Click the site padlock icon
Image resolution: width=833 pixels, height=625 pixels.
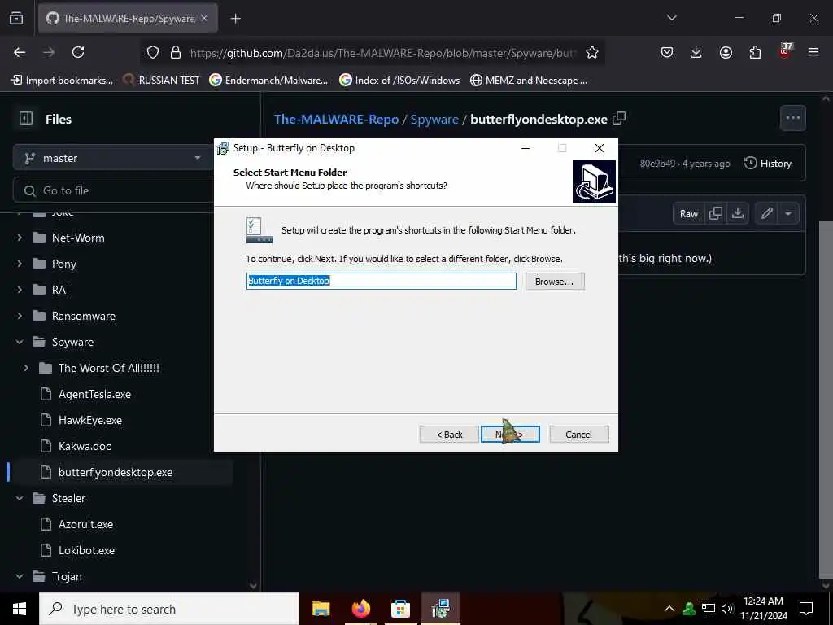coord(176,52)
